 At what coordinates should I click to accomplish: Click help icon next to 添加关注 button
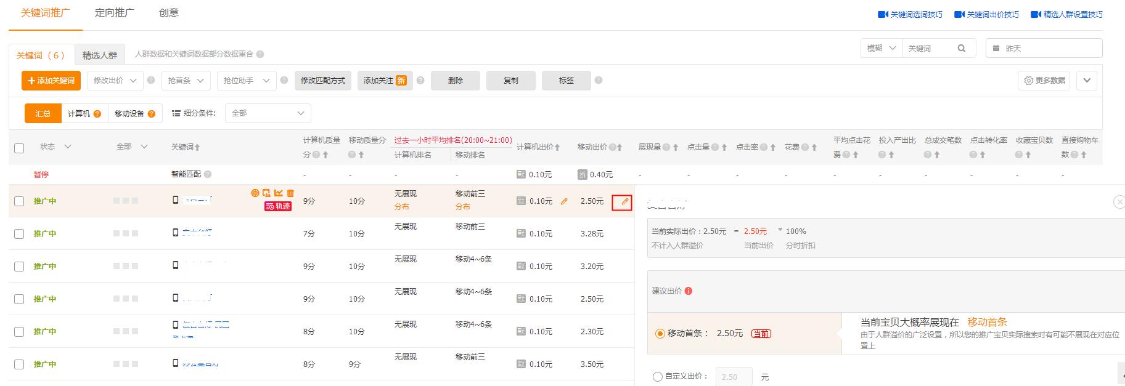coord(420,80)
